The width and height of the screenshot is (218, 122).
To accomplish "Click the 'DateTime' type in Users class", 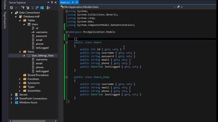I will (97, 67).
